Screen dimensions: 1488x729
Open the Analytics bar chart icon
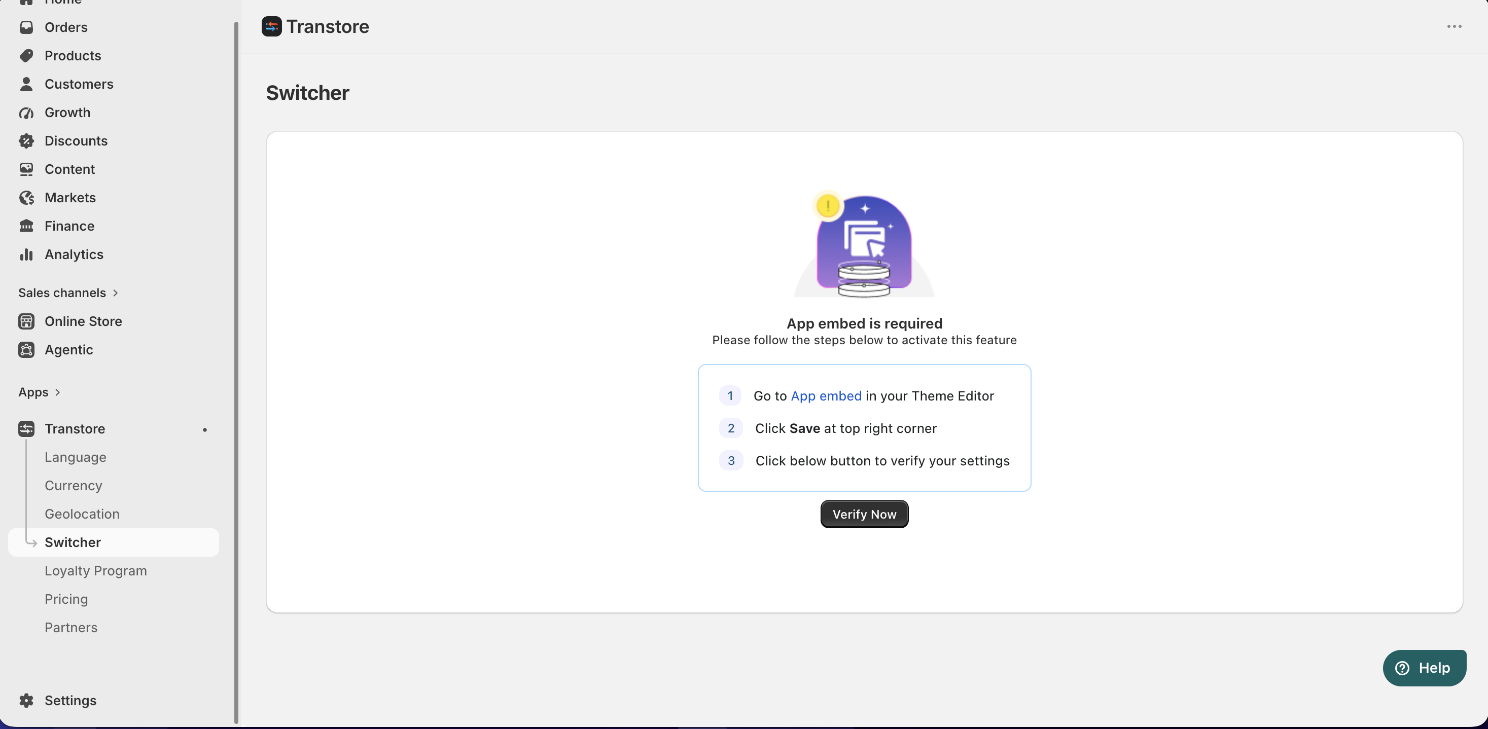26,254
